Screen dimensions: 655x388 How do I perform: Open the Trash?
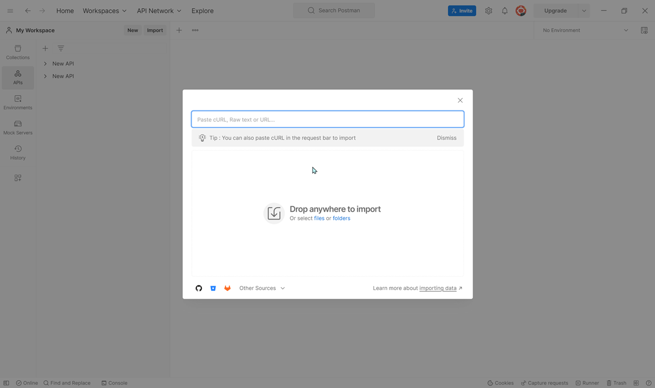(x=616, y=383)
